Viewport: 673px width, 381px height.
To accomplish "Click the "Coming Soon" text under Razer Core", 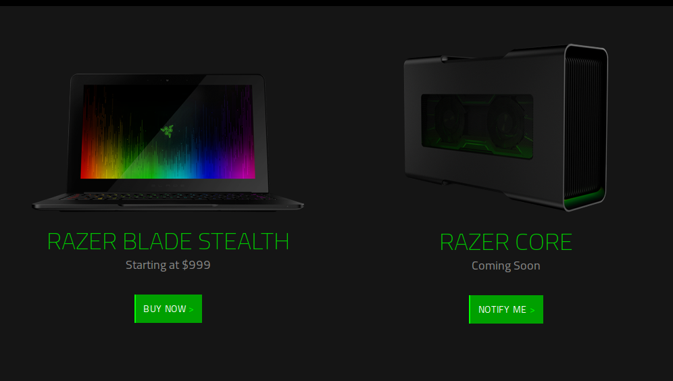I will 506,265.
